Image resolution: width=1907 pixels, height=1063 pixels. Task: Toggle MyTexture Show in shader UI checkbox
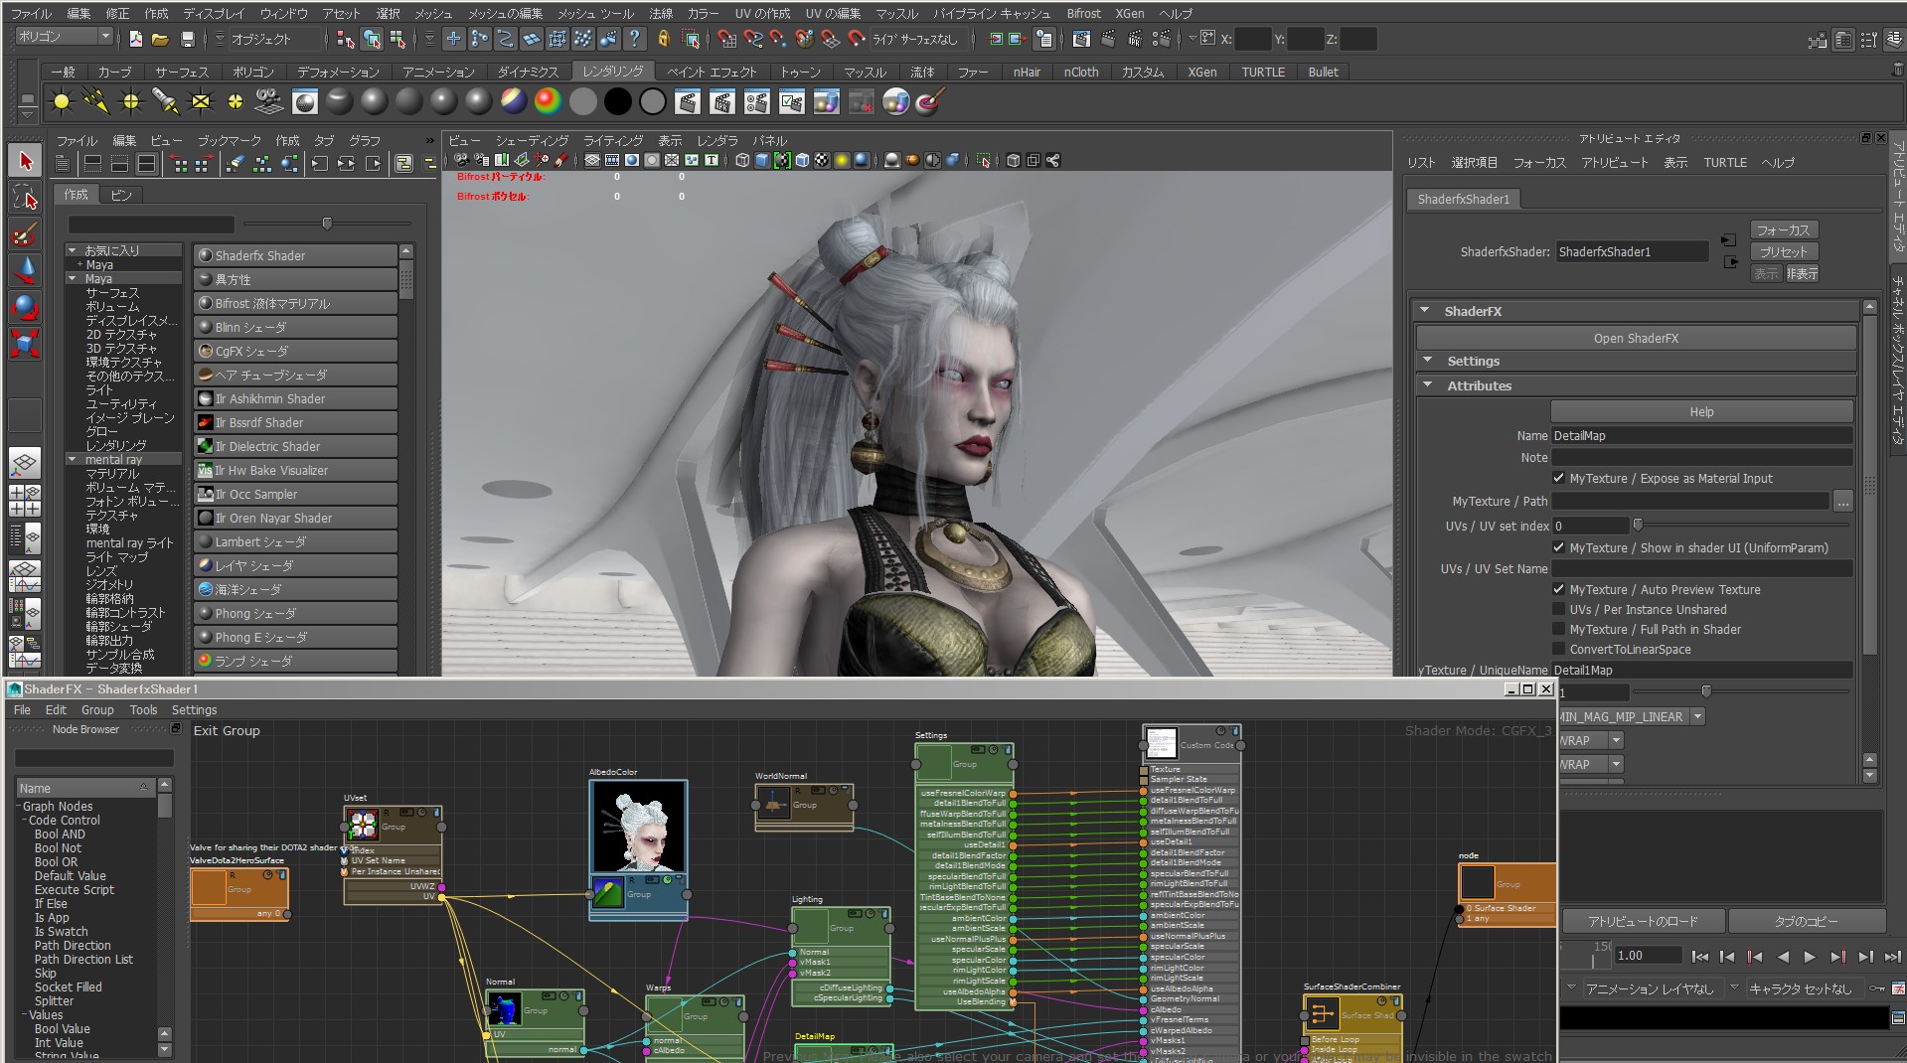[x=1559, y=547]
